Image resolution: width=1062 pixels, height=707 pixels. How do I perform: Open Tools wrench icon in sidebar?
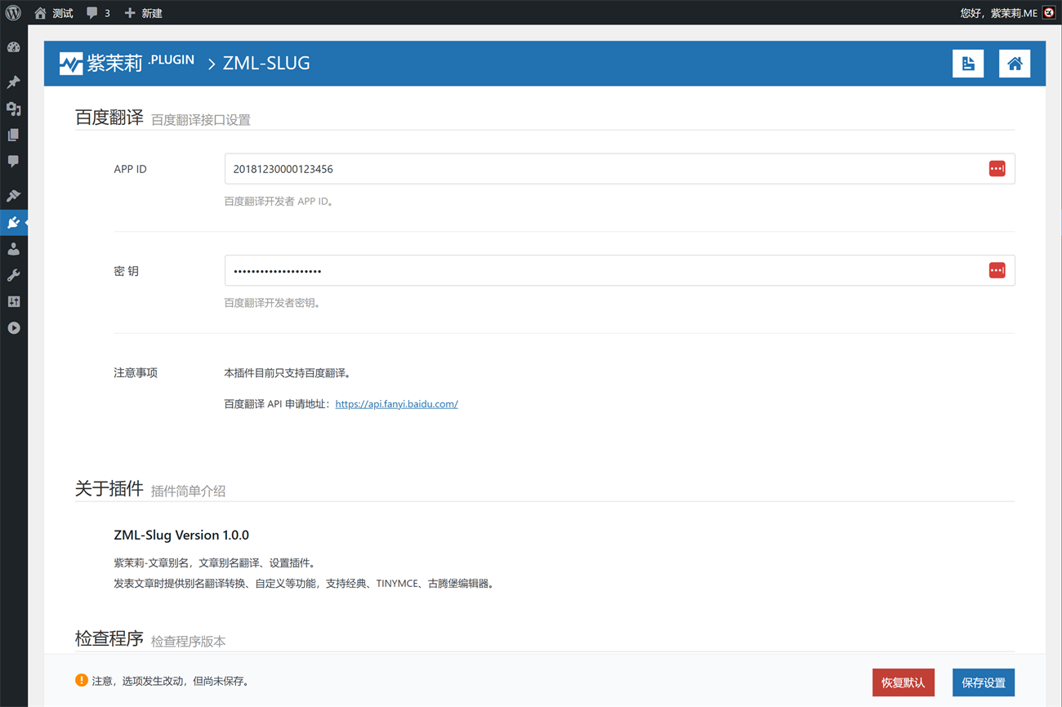pos(13,275)
